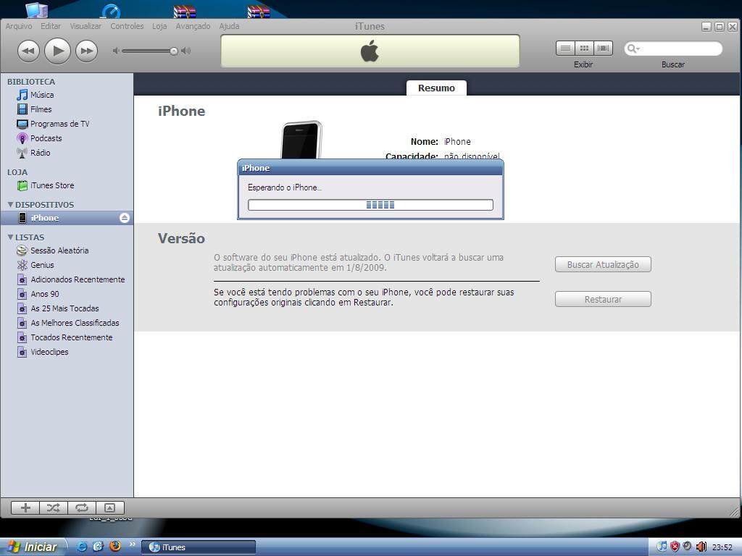Open the Loja menu
Screen dimensions: 742x556
coord(159,26)
